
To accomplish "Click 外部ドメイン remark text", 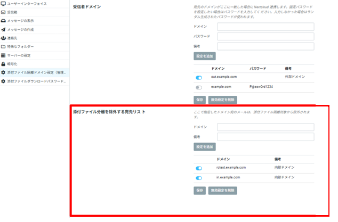I will tap(295, 77).
